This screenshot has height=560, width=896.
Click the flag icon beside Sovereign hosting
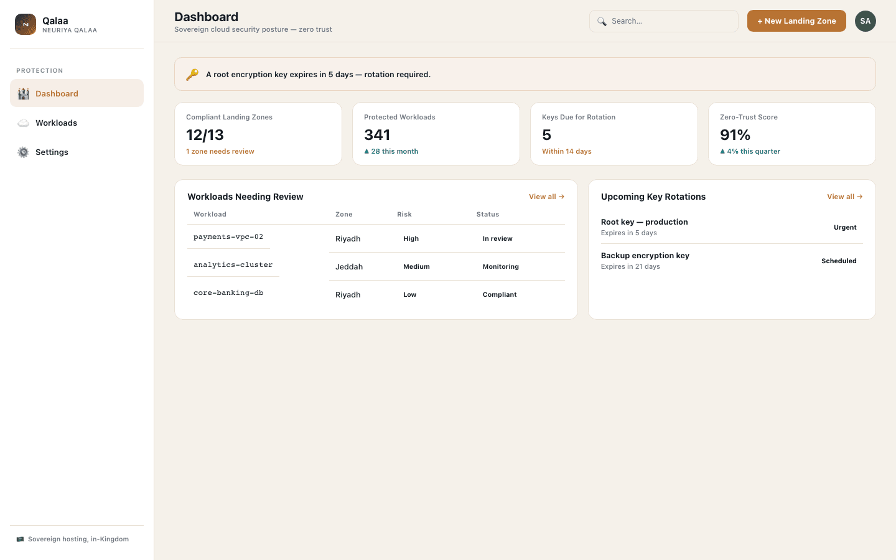[20, 539]
